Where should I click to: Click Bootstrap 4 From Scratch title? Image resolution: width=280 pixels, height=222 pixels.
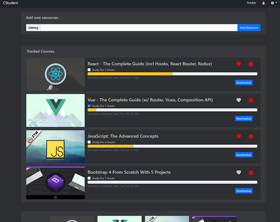pyautogui.click(x=129, y=172)
